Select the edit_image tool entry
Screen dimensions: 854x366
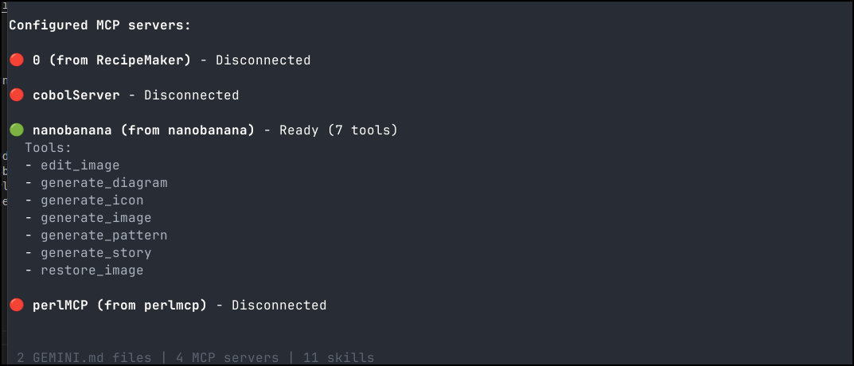pyautogui.click(x=80, y=165)
